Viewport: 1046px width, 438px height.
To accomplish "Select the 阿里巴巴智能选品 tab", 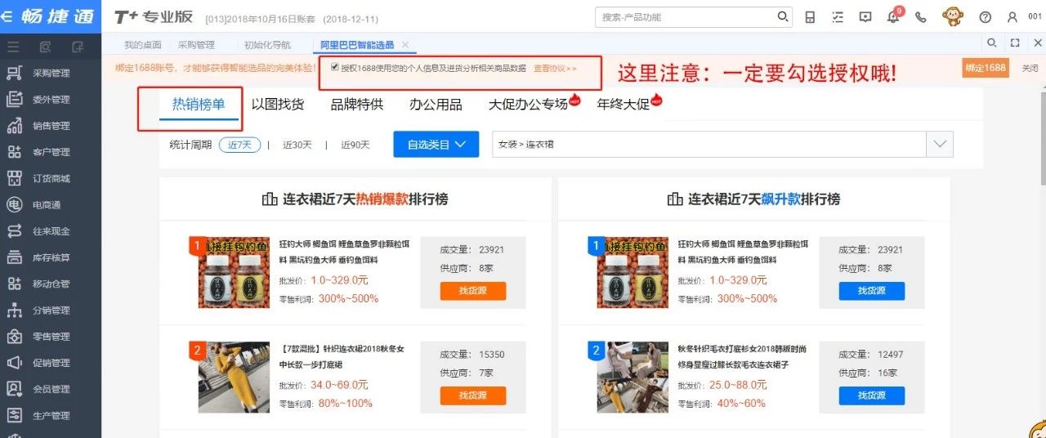I will (355, 45).
